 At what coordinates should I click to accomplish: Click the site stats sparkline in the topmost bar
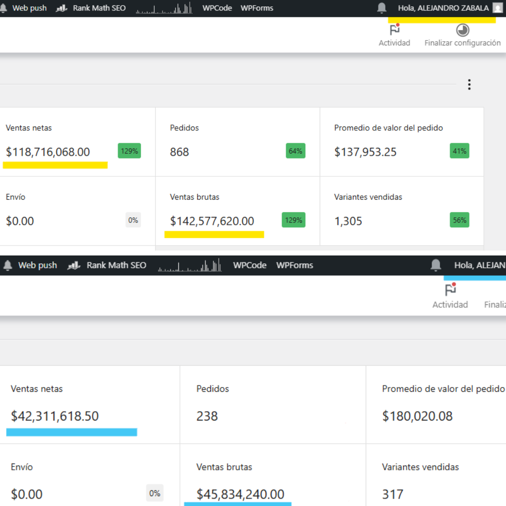tap(164, 8)
